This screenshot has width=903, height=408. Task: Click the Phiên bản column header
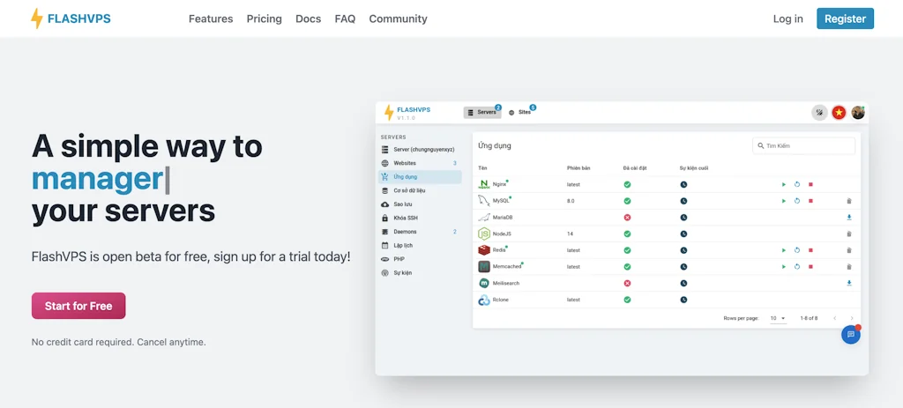pos(578,168)
